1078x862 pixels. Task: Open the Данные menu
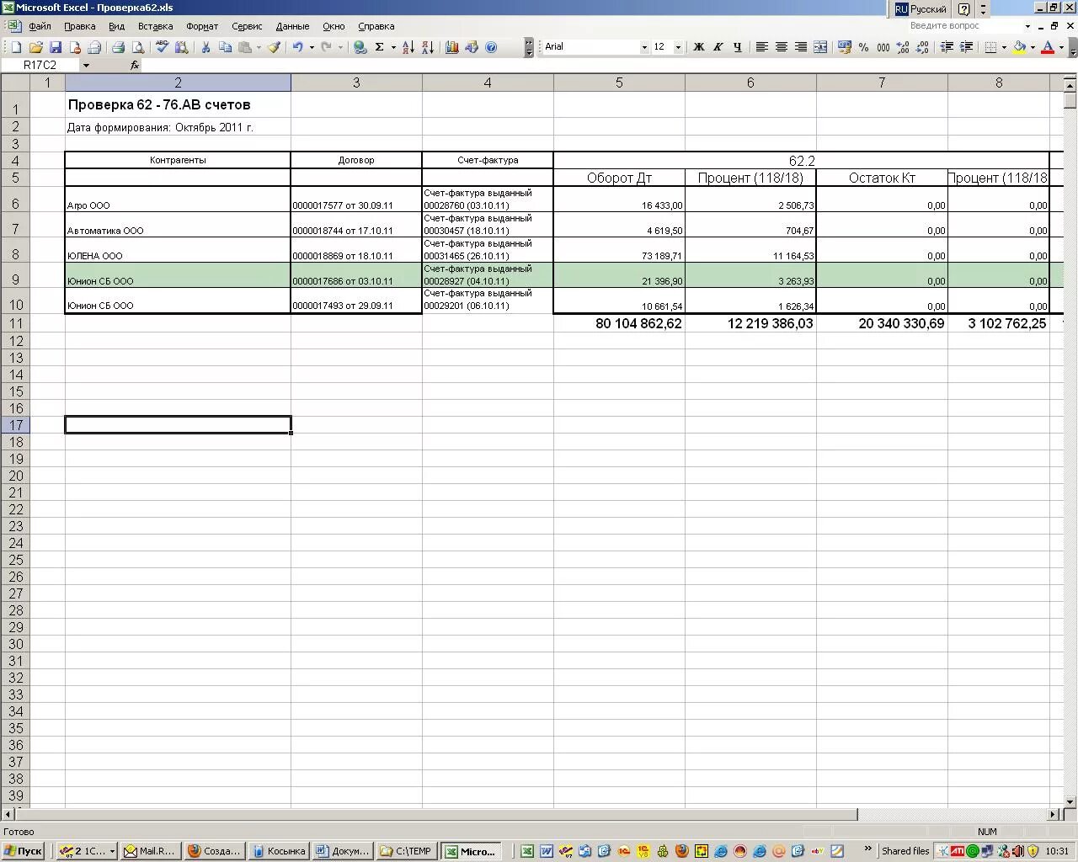click(x=292, y=26)
